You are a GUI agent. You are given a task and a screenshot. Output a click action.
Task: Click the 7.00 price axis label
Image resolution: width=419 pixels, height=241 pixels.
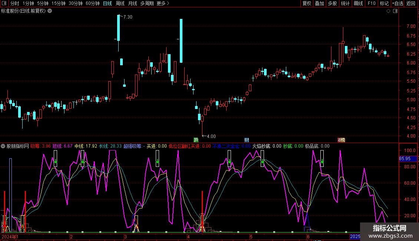411,26
